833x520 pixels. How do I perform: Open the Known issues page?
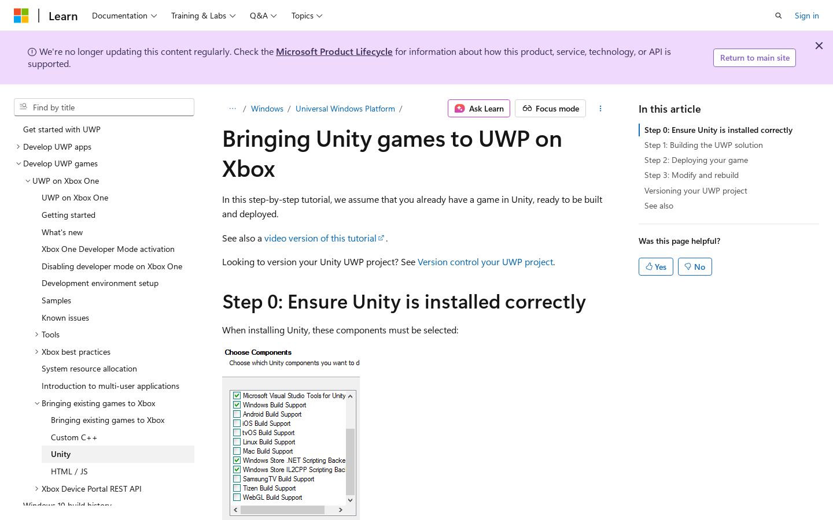pyautogui.click(x=65, y=318)
